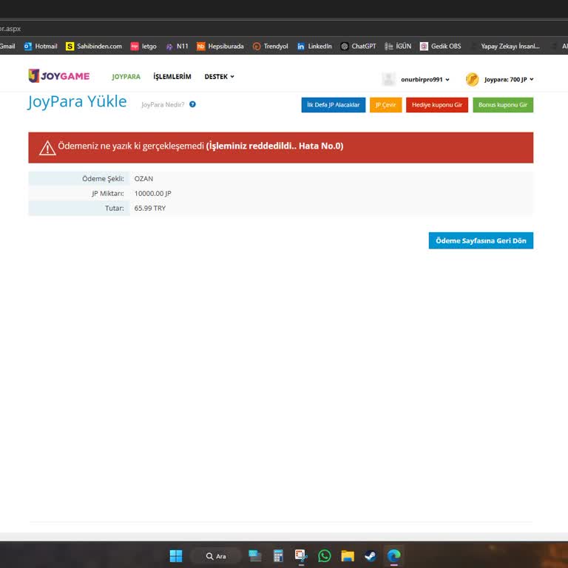Image resolution: width=568 pixels, height=568 pixels.
Task: Go to the JOYPARA menu item
Action: [126, 76]
